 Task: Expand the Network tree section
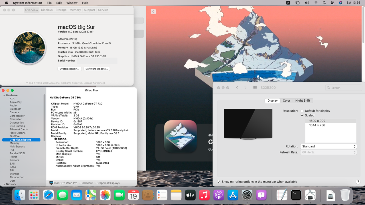click(4, 184)
